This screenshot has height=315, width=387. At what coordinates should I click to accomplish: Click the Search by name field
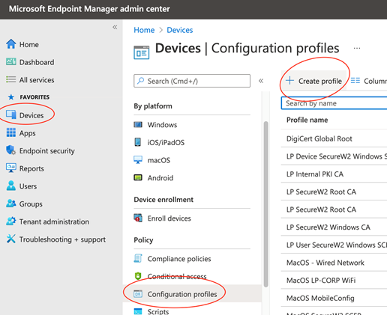pos(334,103)
